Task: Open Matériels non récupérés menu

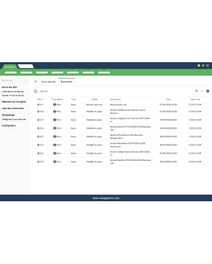Action: 14,101
